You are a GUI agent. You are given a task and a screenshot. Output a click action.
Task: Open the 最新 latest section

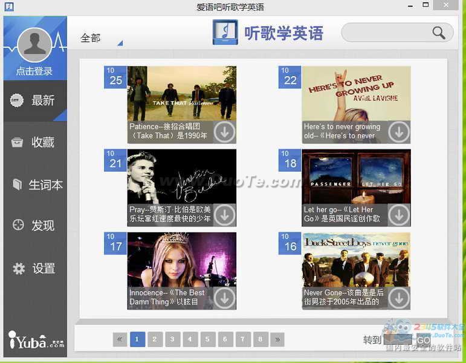click(35, 100)
